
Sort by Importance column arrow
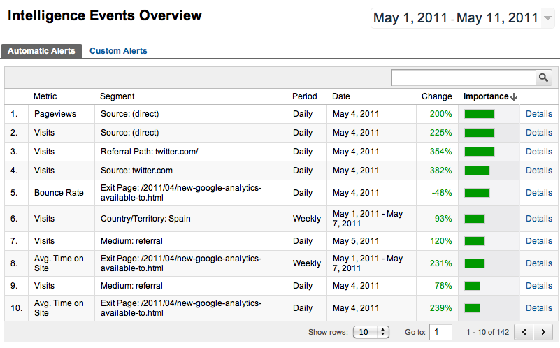point(514,97)
